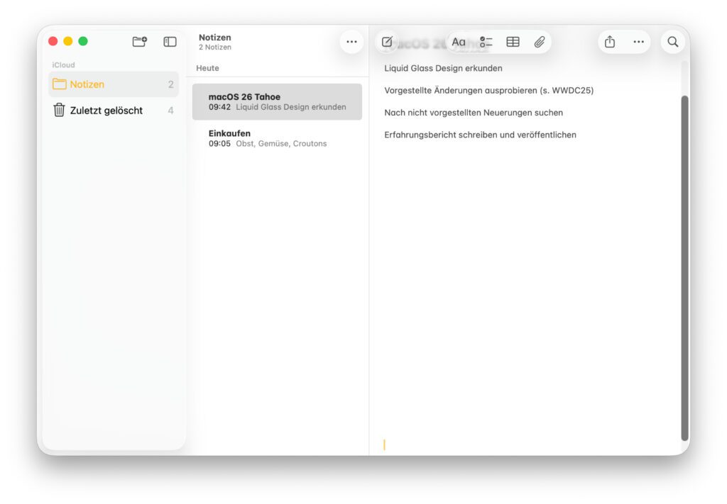Viewport: 727px width, 504px height.
Task: Click the iCloud section label
Action: coord(63,65)
